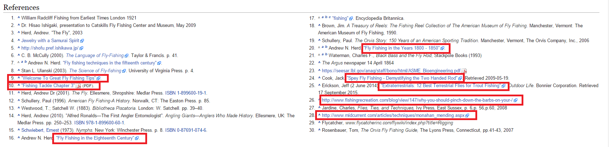
Task: Open Fishing Tackle Chapter 3 link
Action: 48,86
